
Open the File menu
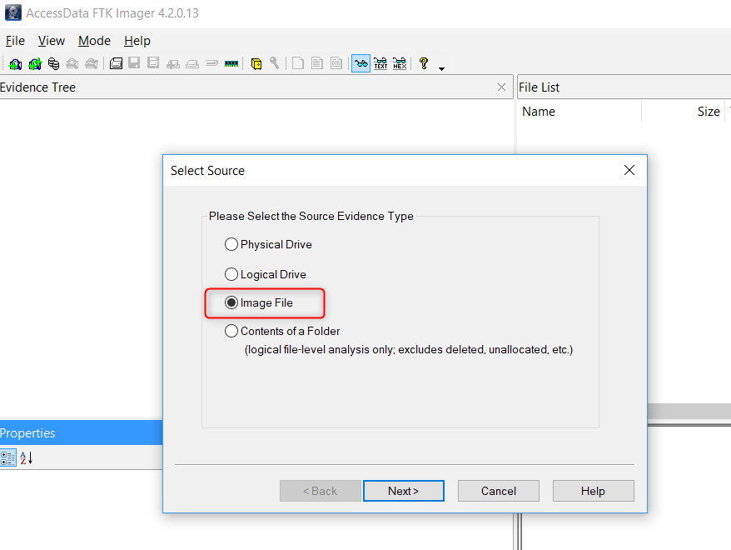coord(15,41)
